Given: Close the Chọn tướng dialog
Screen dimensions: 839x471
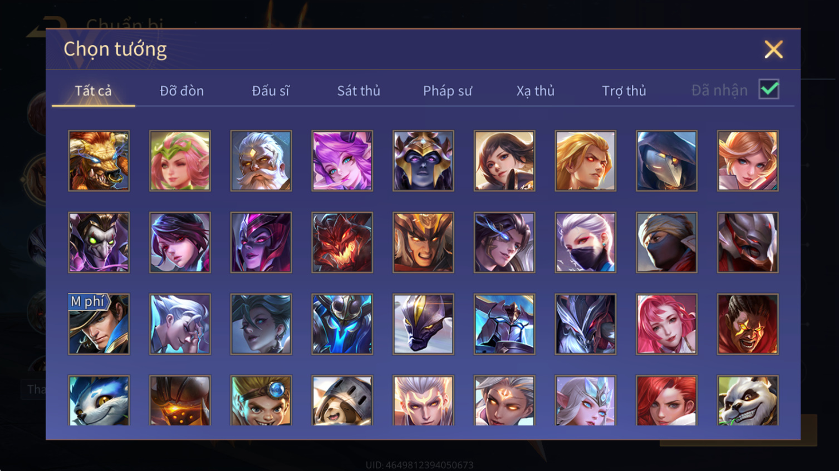Looking at the screenshot, I should tap(773, 49).
